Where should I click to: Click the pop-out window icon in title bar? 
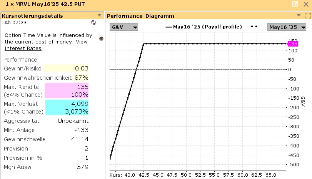coord(295,4)
